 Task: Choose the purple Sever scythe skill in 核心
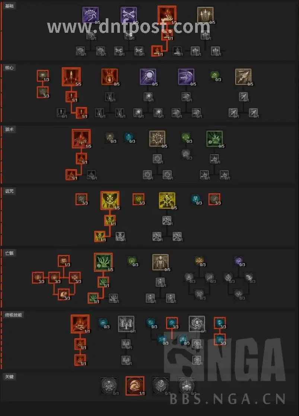pyautogui.click(x=186, y=77)
